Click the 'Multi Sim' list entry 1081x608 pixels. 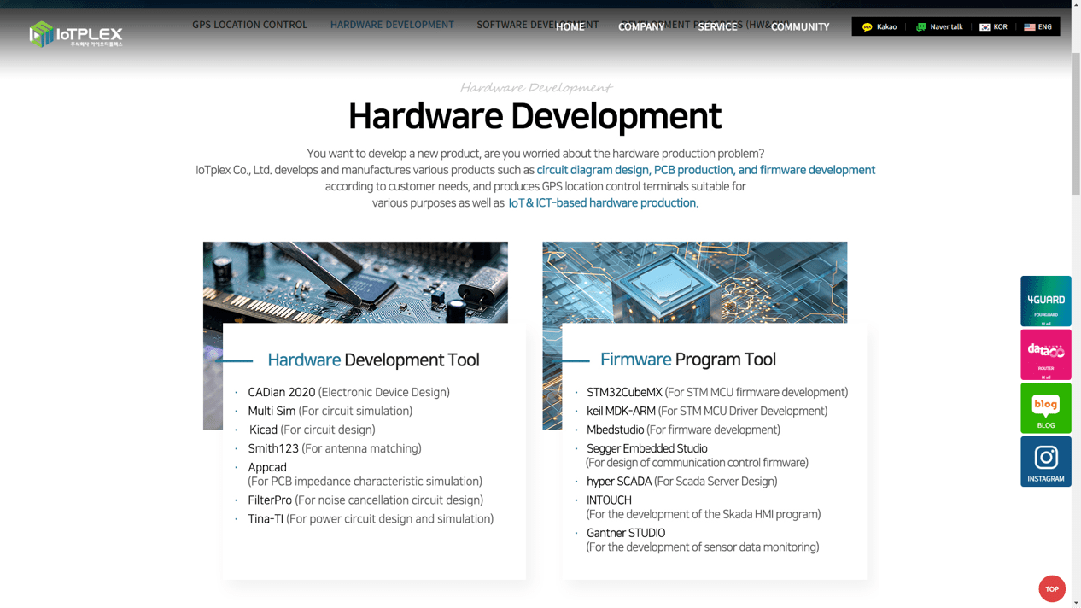coord(330,411)
